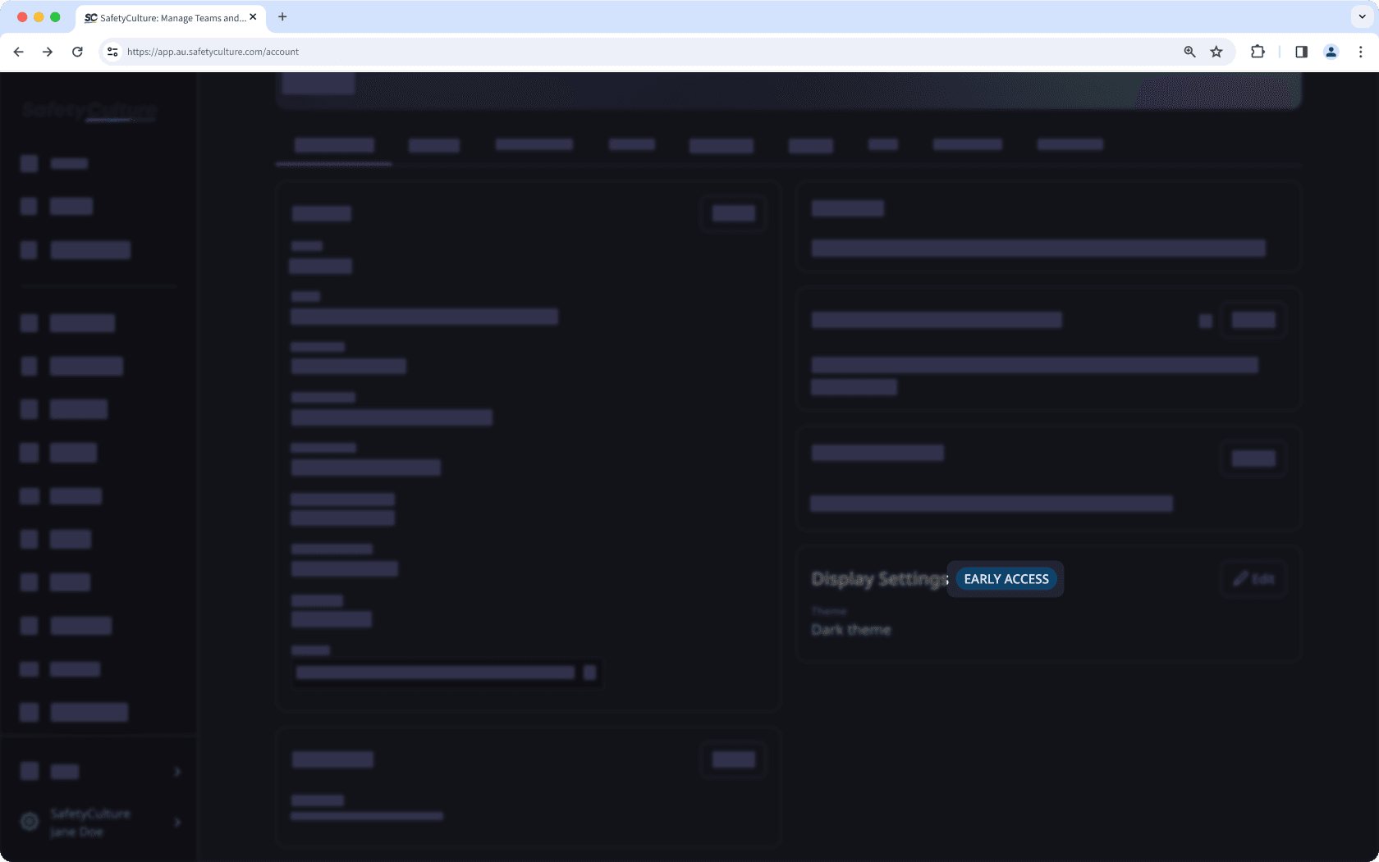Image resolution: width=1379 pixels, height=862 pixels.
Task: Open the browser Extensions puzzle icon
Action: click(x=1257, y=52)
